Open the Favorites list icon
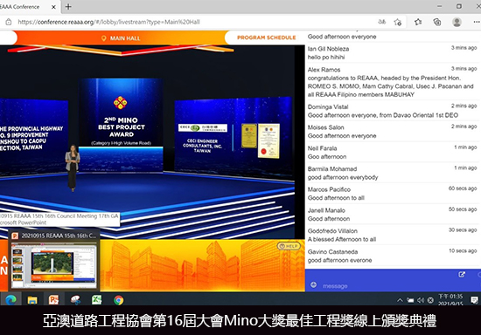 coord(418,22)
